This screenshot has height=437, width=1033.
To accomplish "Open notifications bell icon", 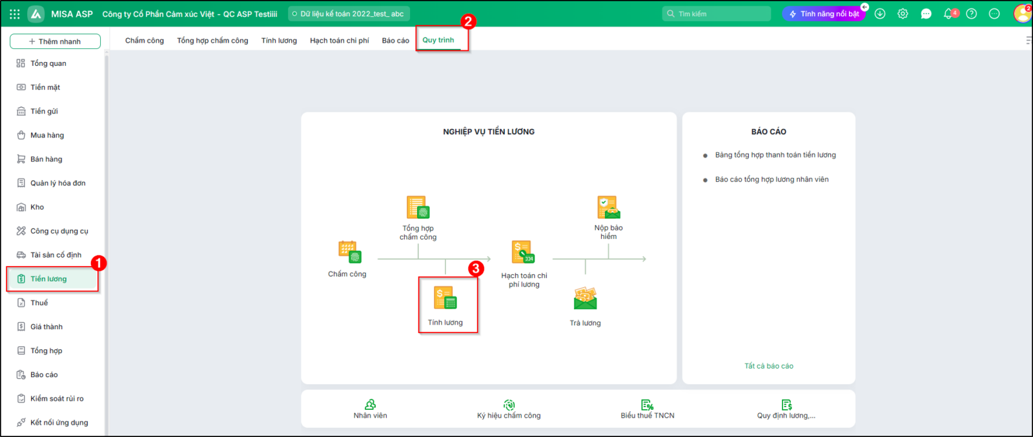I will click(x=948, y=14).
